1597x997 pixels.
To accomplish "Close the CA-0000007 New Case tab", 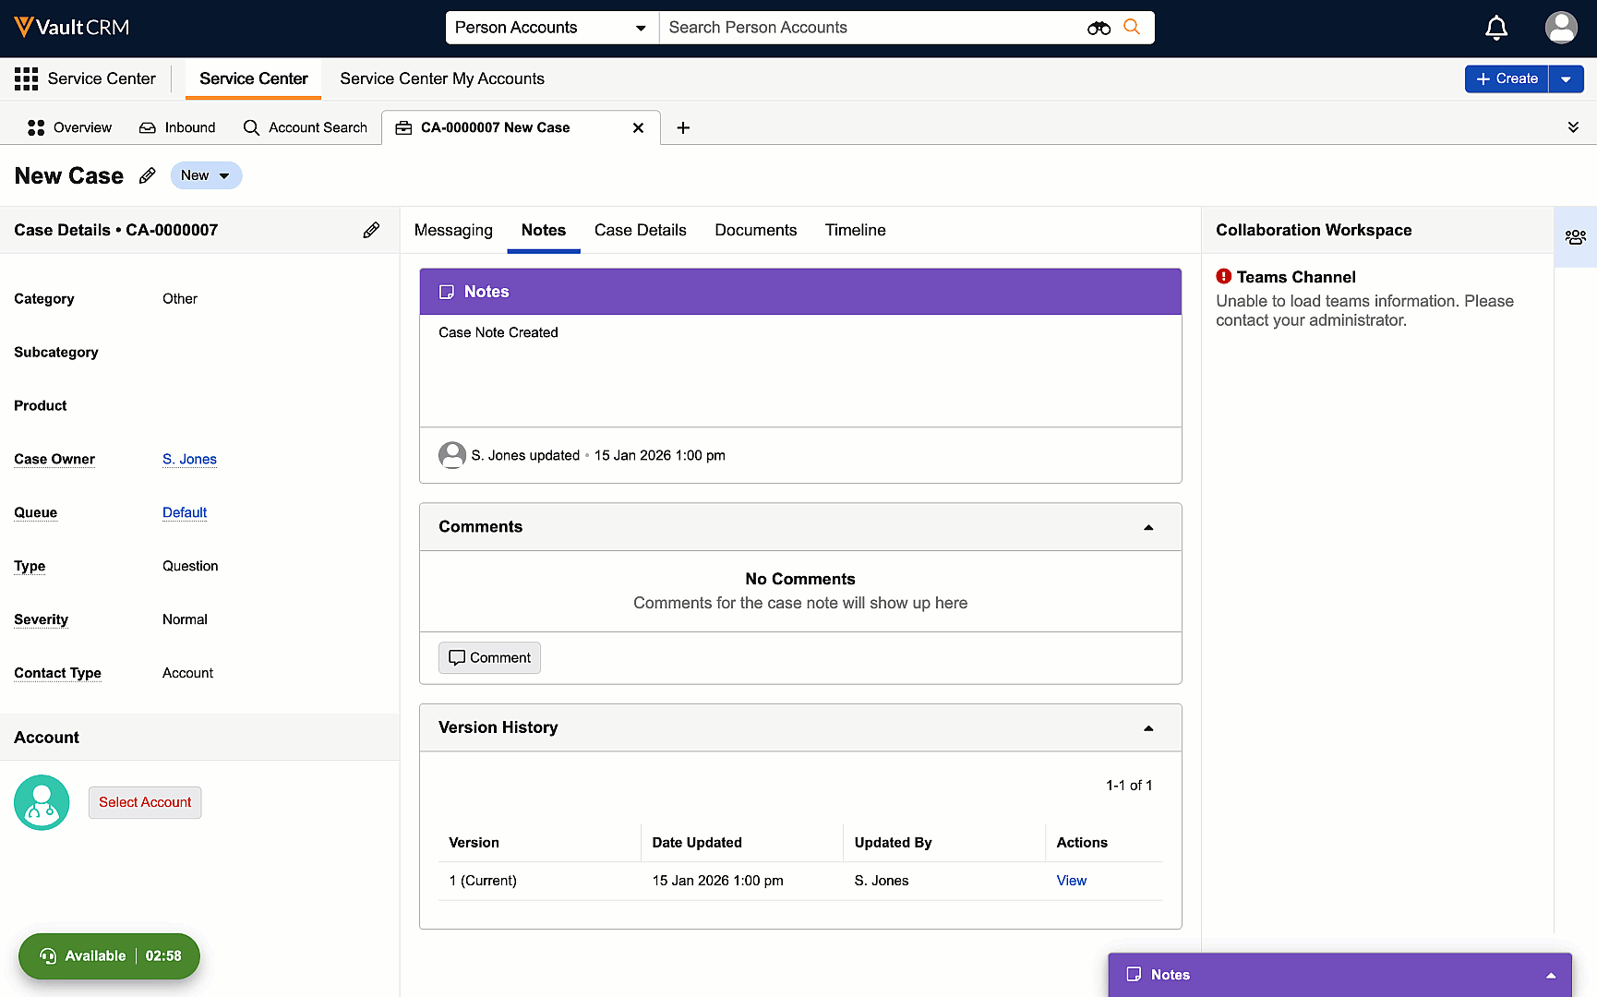I will tap(638, 127).
